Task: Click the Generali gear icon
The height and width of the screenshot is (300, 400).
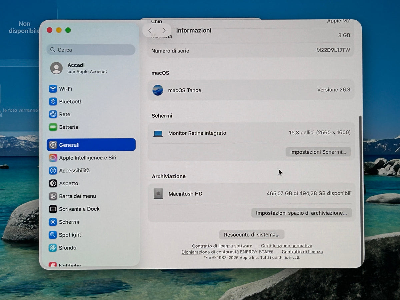Action: (x=53, y=145)
